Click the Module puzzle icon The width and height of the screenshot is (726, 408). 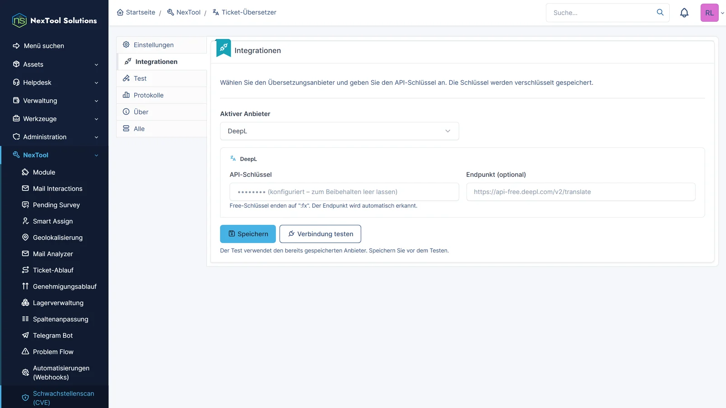pos(25,172)
